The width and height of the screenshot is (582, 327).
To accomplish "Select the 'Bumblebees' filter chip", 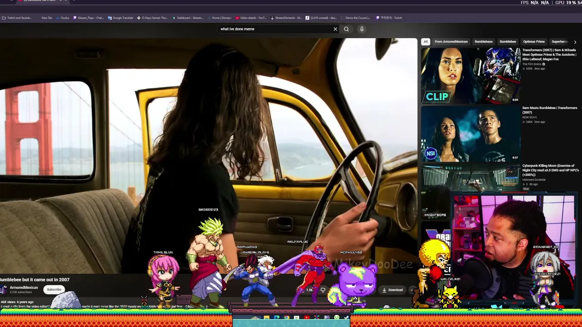I will (483, 42).
